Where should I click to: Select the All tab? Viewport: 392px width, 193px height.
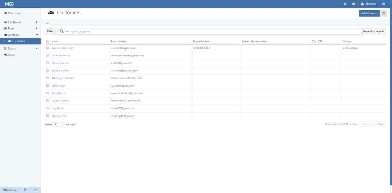(47, 23)
